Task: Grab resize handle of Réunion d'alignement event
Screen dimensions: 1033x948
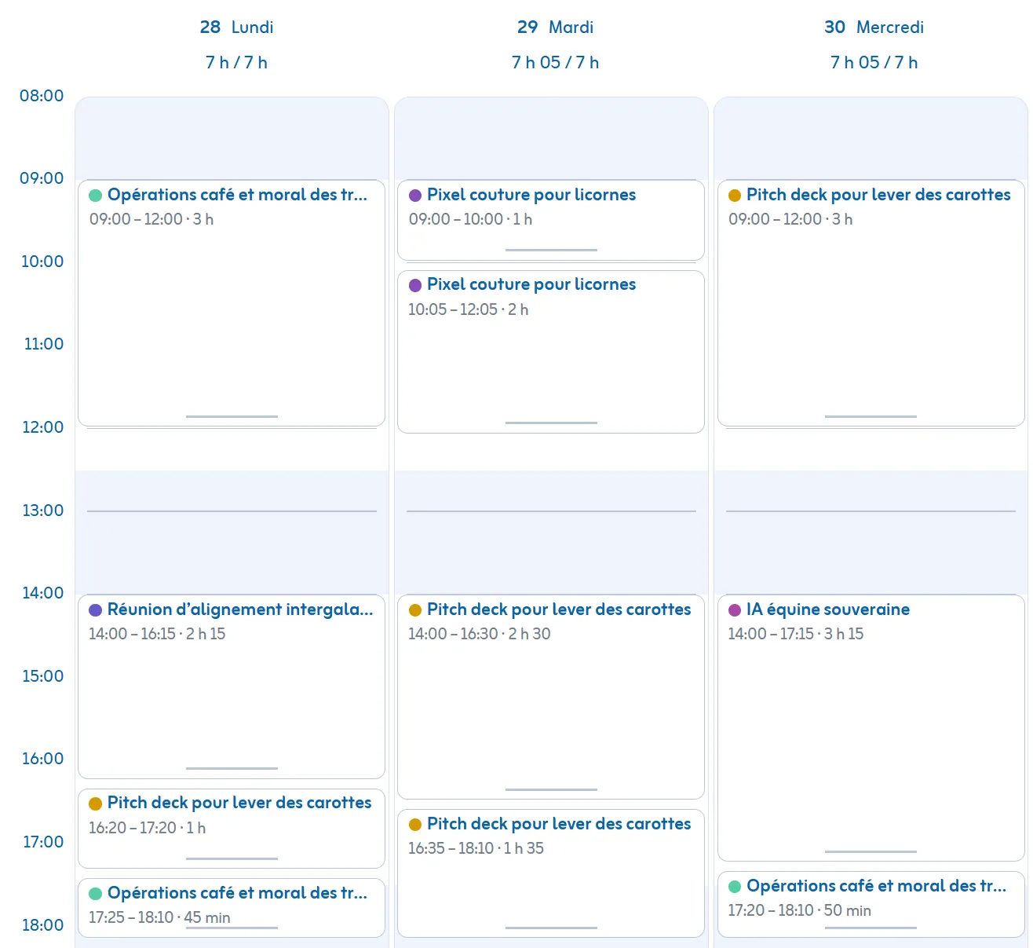Action: (x=232, y=768)
